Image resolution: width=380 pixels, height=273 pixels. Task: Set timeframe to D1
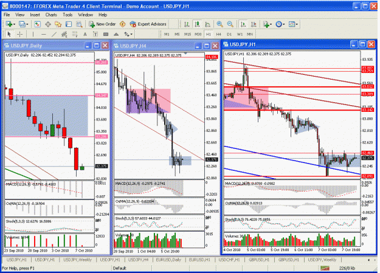(x=229, y=34)
